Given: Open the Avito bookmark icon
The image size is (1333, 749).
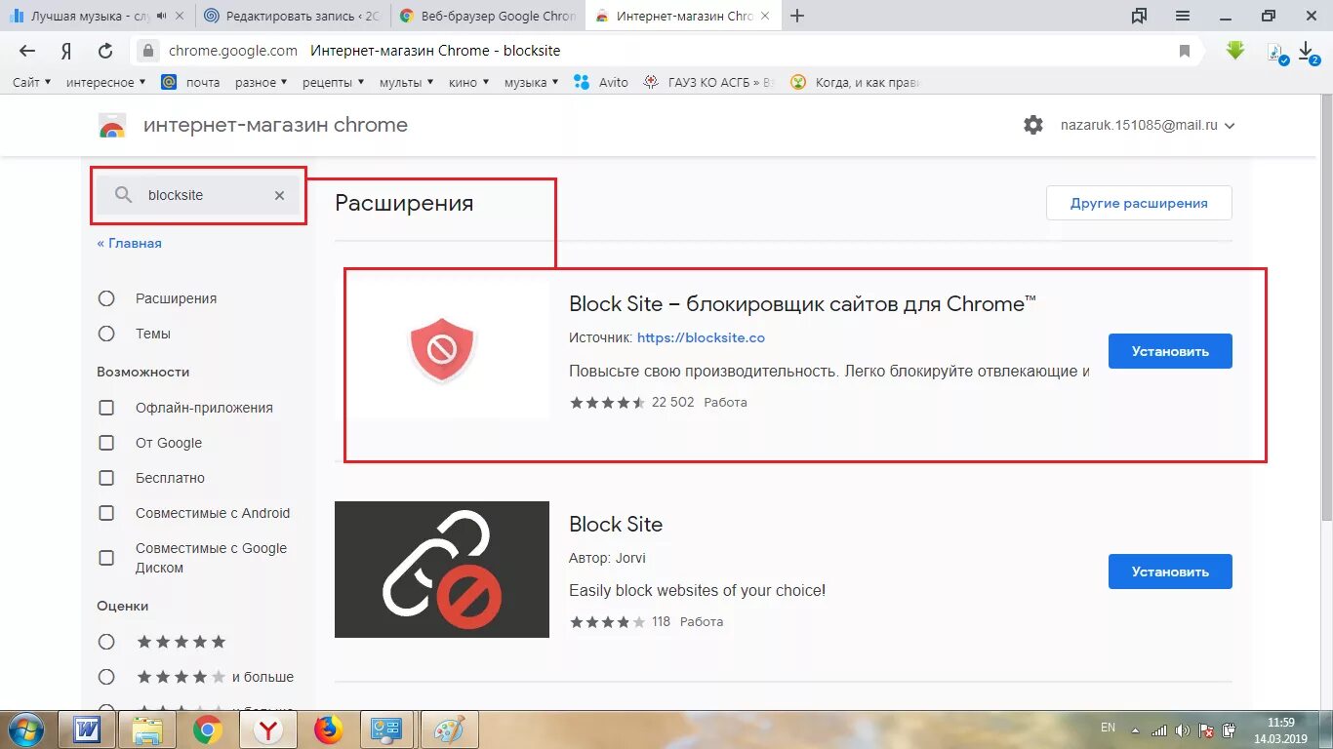Looking at the screenshot, I should 582,82.
